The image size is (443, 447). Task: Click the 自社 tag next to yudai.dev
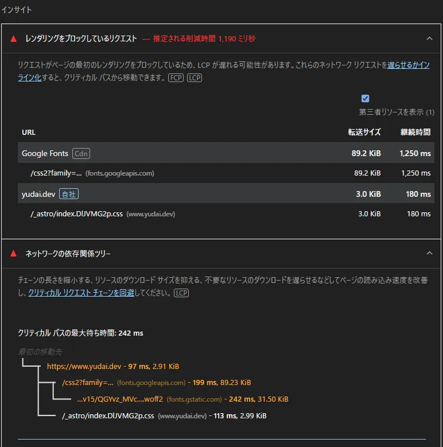pos(69,194)
